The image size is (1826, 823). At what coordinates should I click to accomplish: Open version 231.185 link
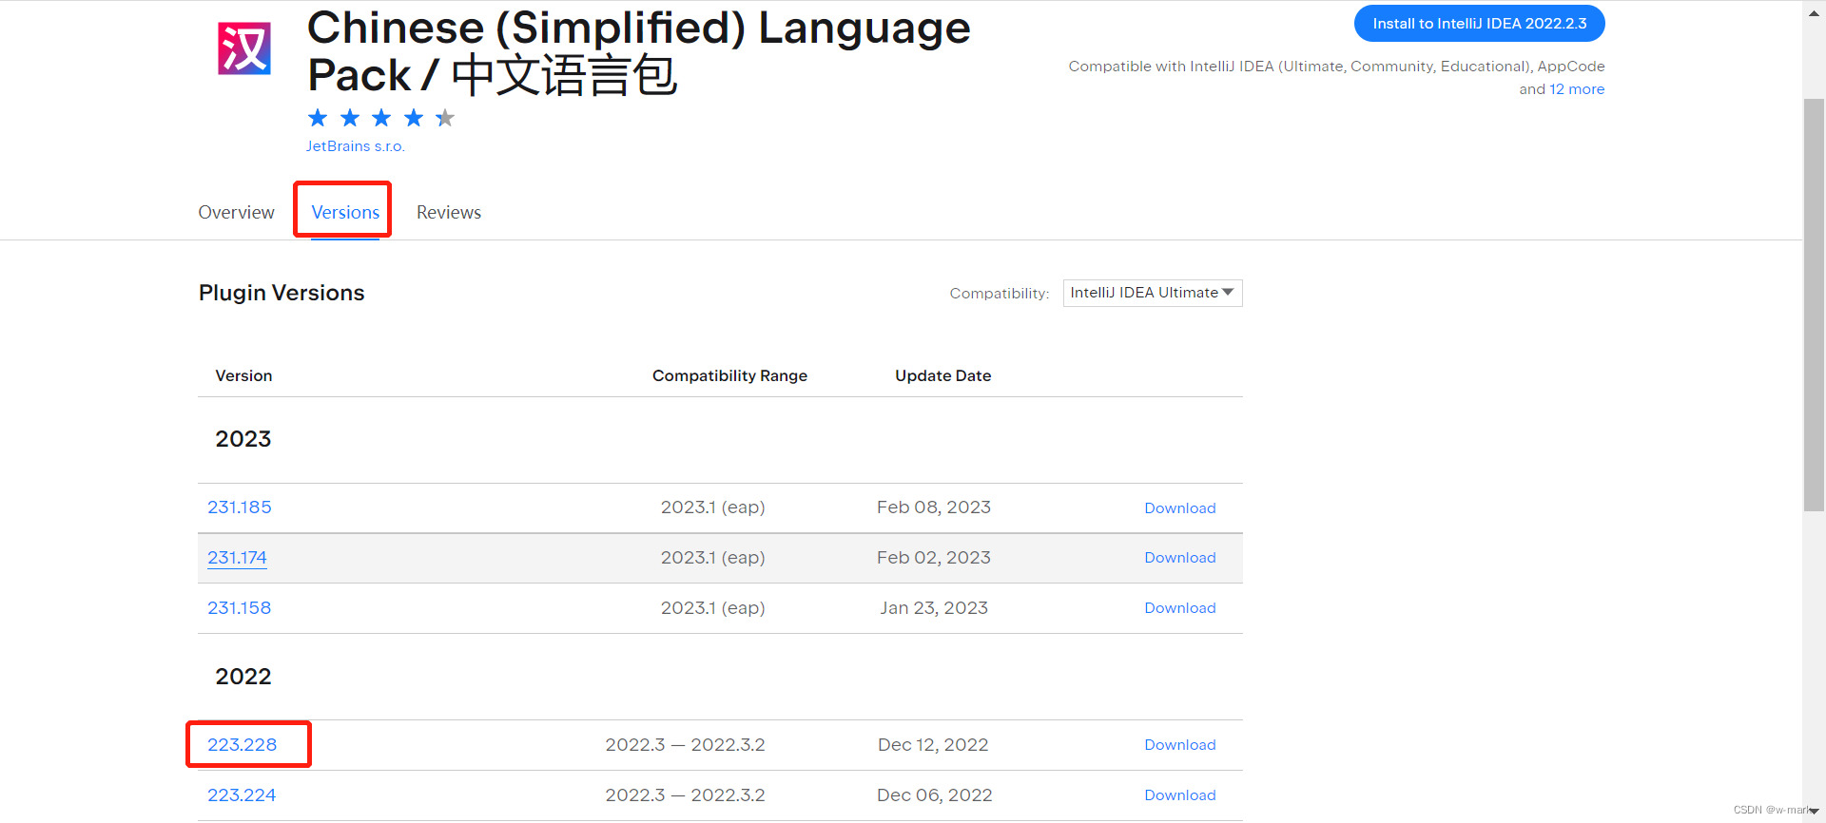[x=240, y=507]
